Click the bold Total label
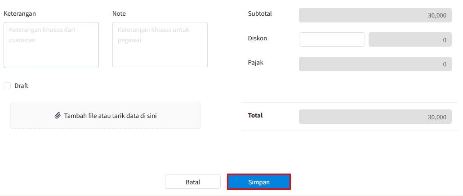Image resolution: width=463 pixels, height=196 pixels. (x=255, y=115)
